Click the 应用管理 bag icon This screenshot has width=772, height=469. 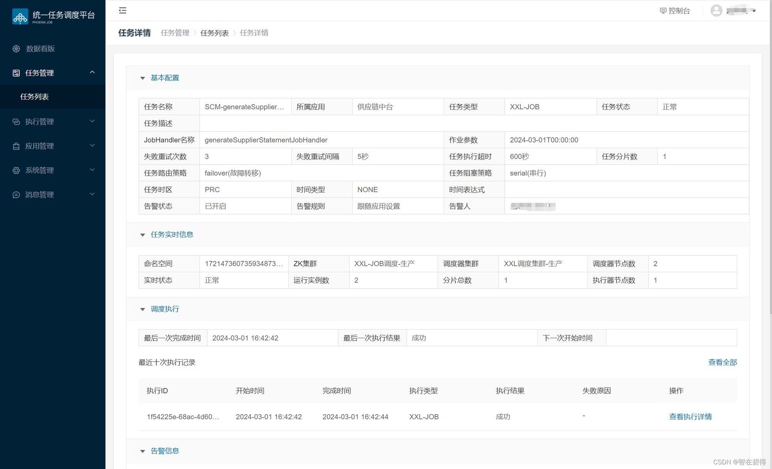[x=16, y=146]
